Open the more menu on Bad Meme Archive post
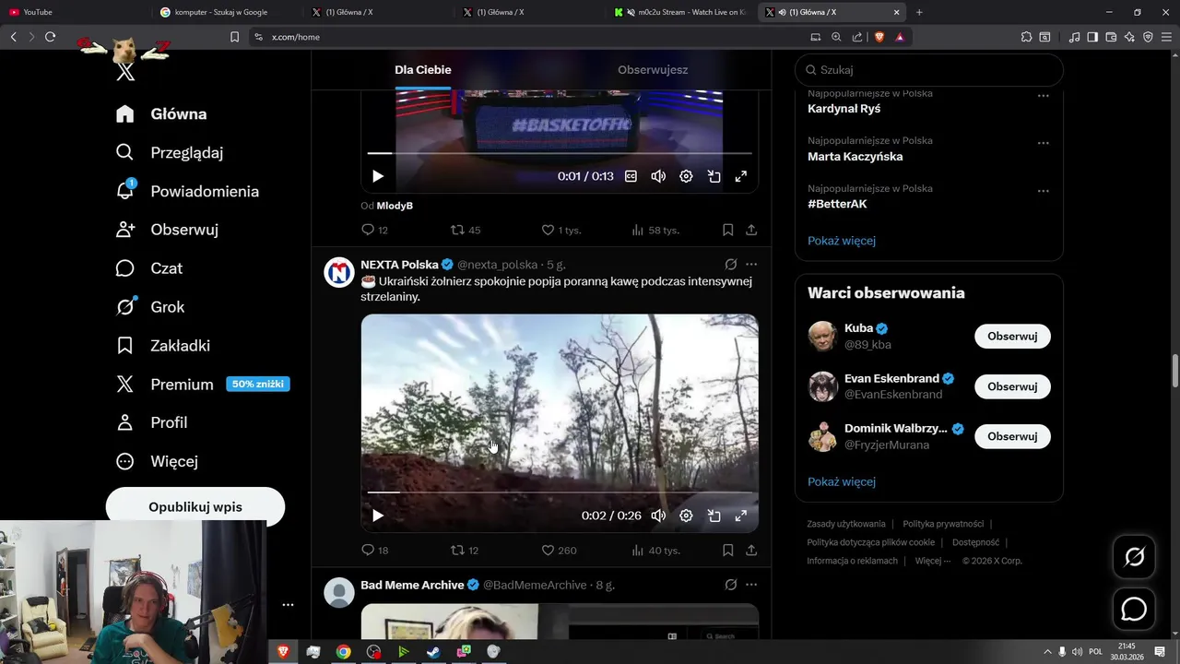The height and width of the screenshot is (664, 1180). click(751, 585)
